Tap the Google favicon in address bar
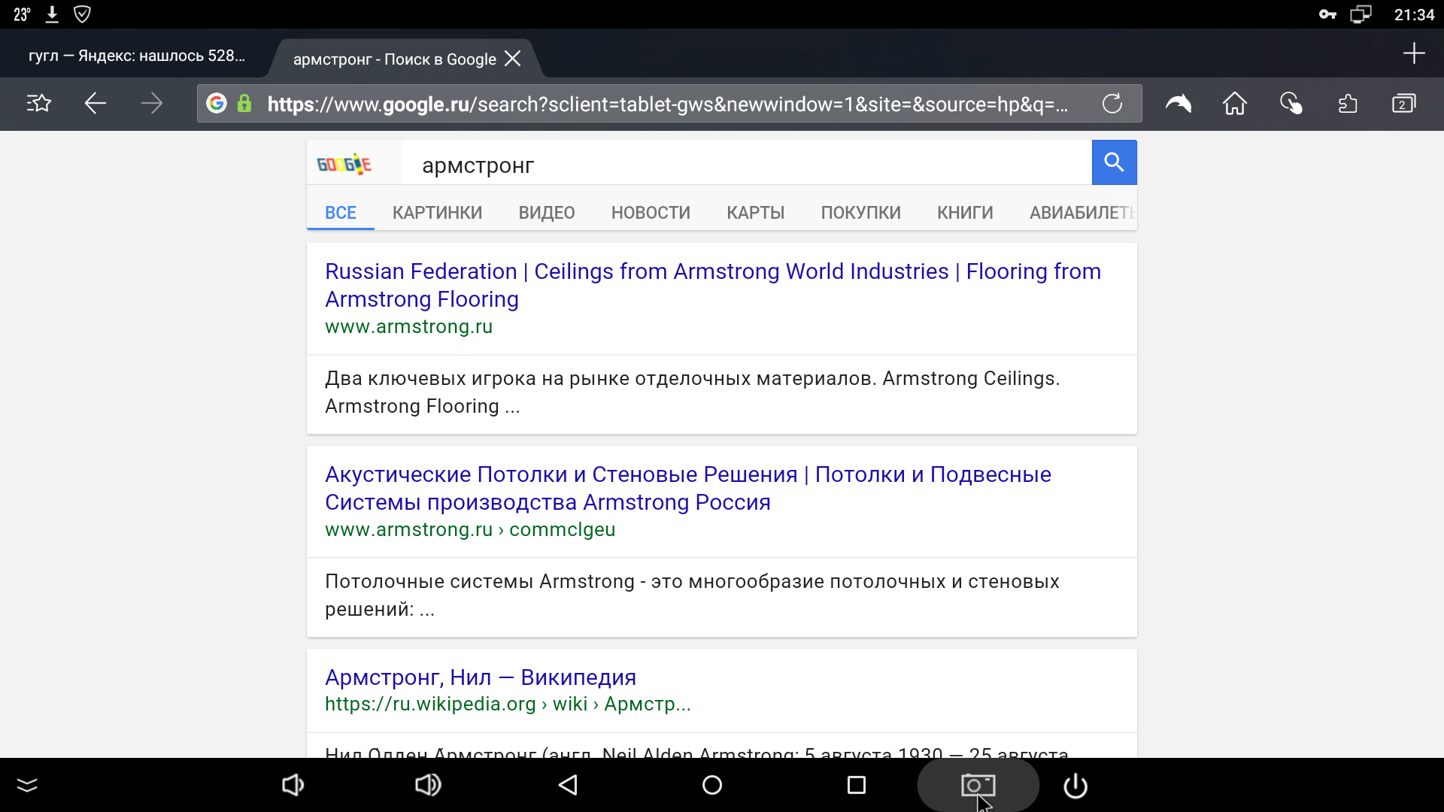This screenshot has width=1444, height=812. click(217, 103)
